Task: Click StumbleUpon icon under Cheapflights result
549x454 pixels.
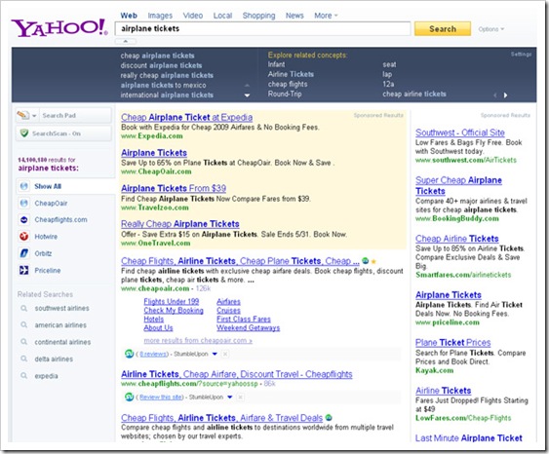Action: tap(129, 397)
